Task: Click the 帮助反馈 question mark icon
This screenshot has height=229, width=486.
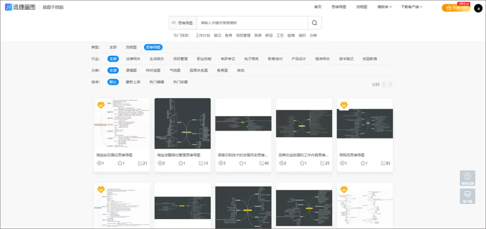Action: click(x=468, y=176)
